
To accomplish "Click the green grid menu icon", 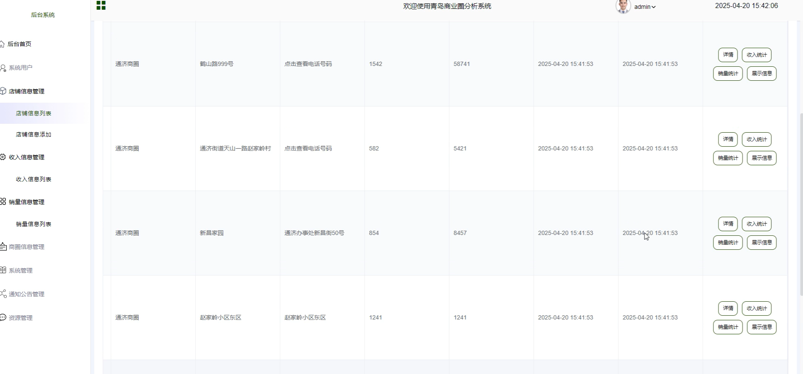I will coord(101,5).
